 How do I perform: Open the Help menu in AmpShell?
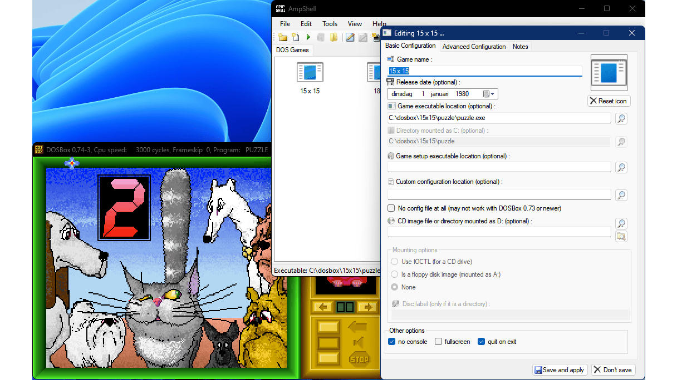point(379,24)
